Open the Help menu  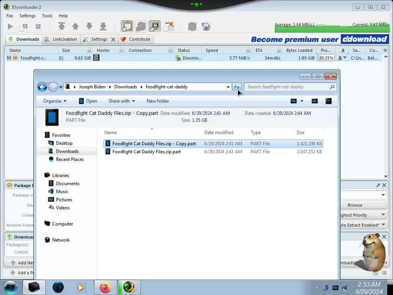63,15
